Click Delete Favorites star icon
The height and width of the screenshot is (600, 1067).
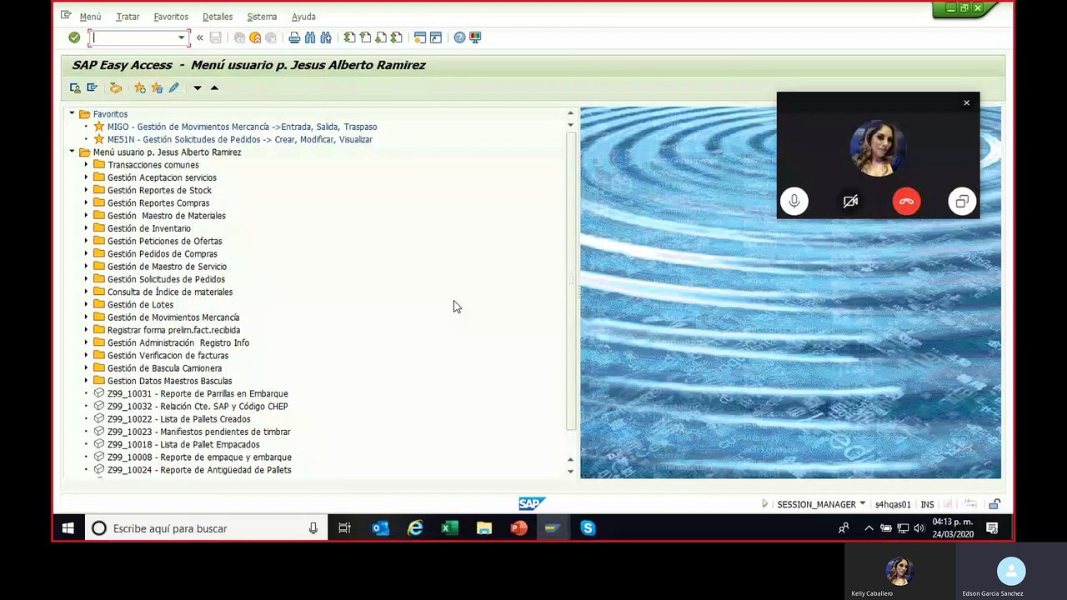(x=157, y=87)
